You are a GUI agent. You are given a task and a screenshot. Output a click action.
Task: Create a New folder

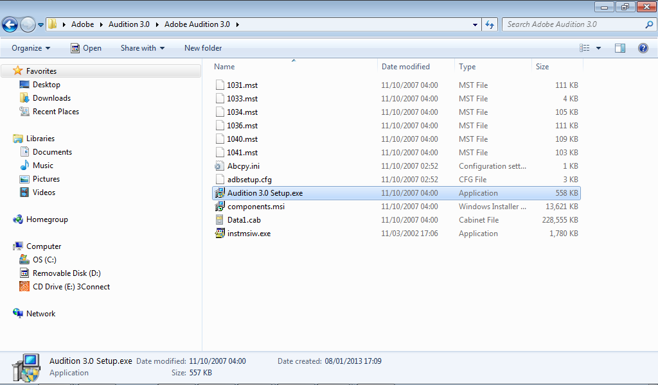pyautogui.click(x=203, y=48)
